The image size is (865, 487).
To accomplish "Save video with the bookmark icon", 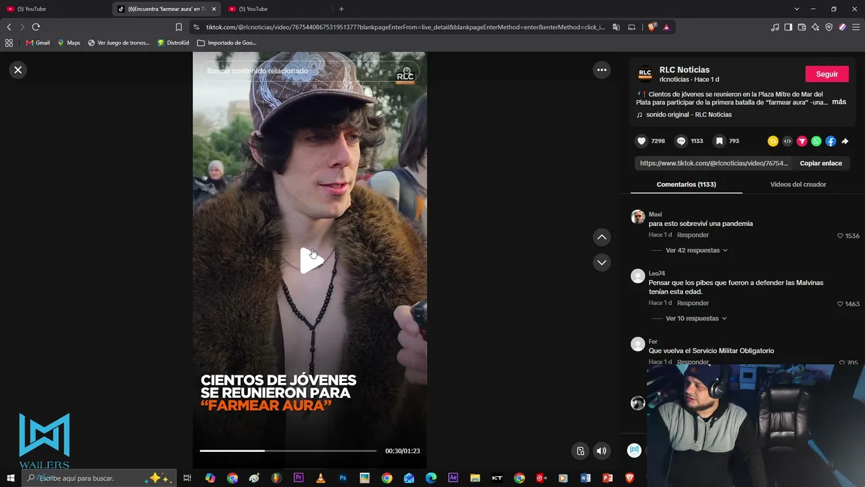I will [720, 141].
